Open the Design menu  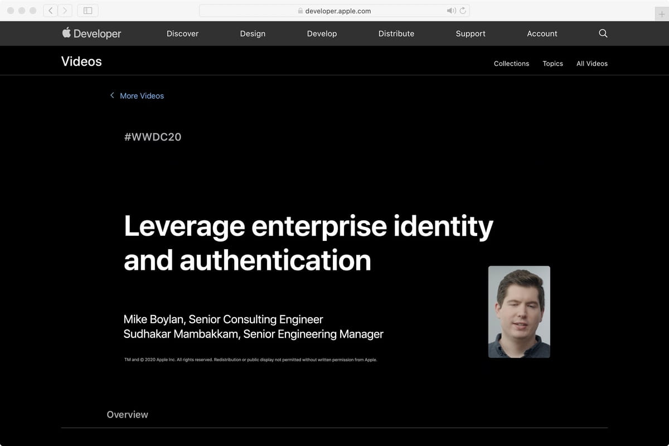tap(253, 33)
